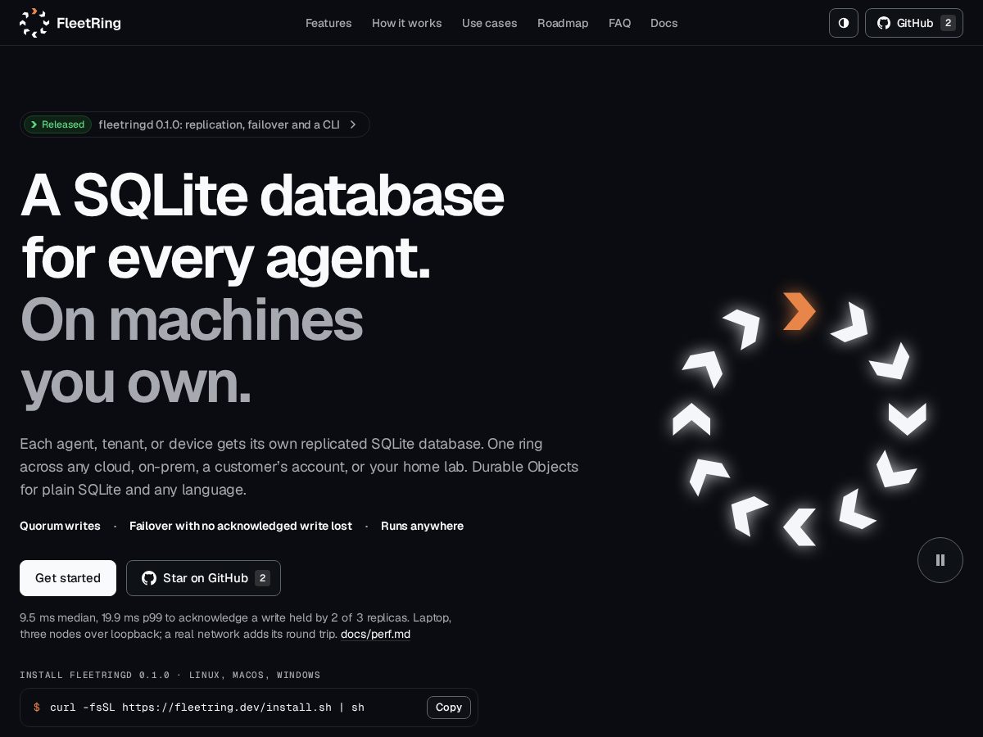Screen dimensions: 983x737
Task: Click the star count in Star on GitHub
Action: (262, 578)
